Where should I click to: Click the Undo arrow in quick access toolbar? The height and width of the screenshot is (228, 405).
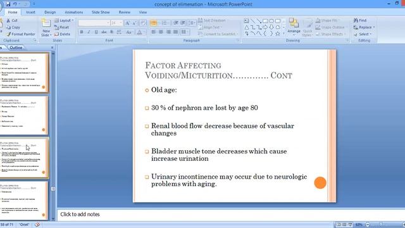[15, 4]
